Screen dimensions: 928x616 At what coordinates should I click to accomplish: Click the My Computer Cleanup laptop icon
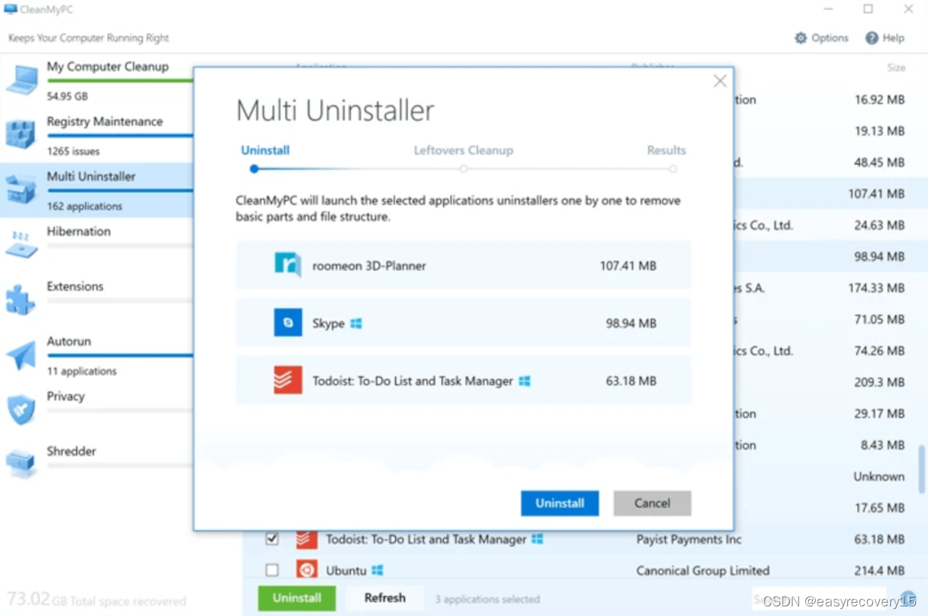pyautogui.click(x=21, y=80)
